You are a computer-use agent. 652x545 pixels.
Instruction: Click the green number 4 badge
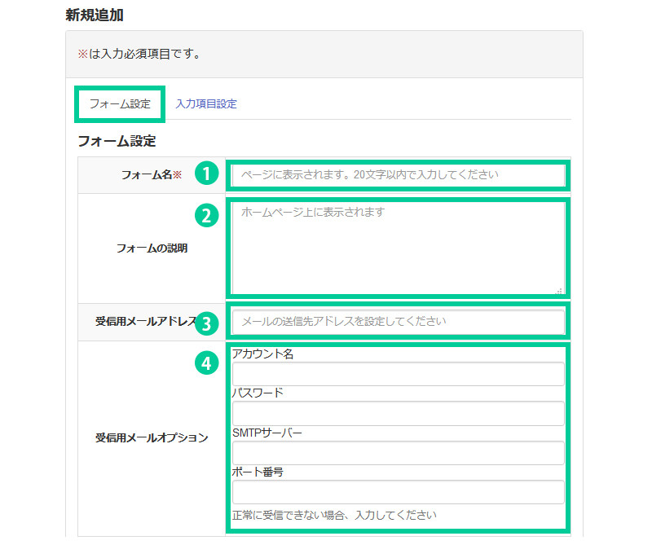point(207,363)
